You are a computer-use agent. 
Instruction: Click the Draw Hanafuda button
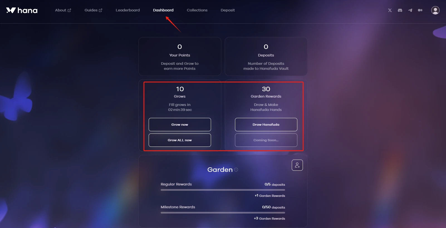(x=266, y=125)
